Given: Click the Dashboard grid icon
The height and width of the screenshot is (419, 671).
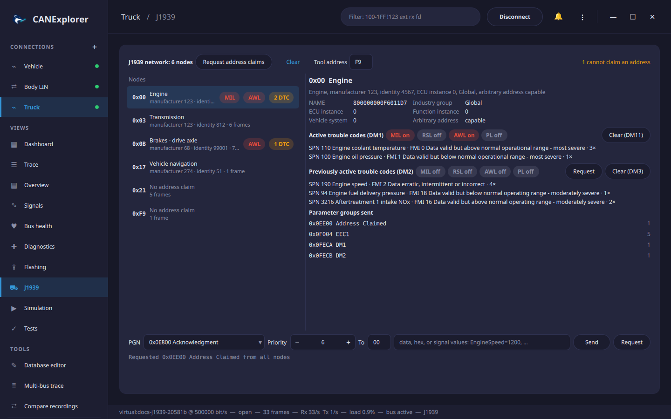Looking at the screenshot, I should coord(14,144).
